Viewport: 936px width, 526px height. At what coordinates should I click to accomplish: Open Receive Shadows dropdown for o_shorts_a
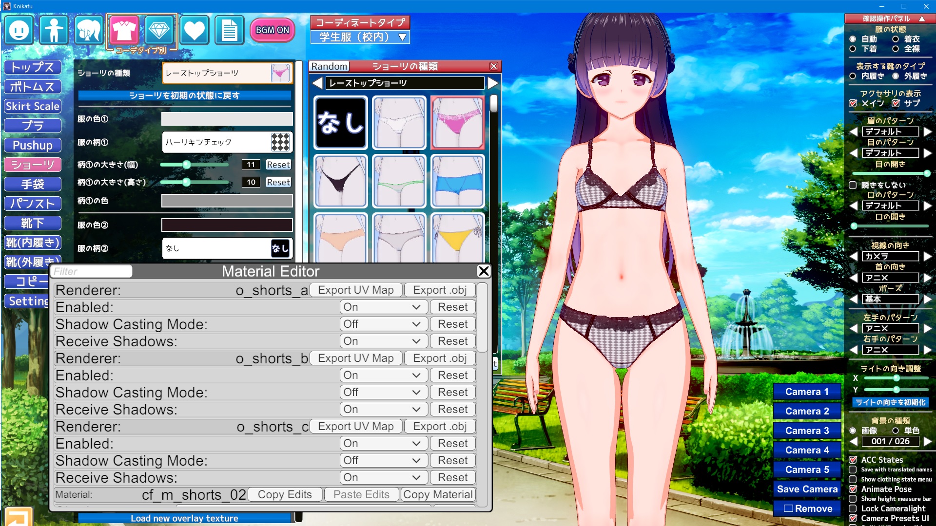click(x=384, y=341)
